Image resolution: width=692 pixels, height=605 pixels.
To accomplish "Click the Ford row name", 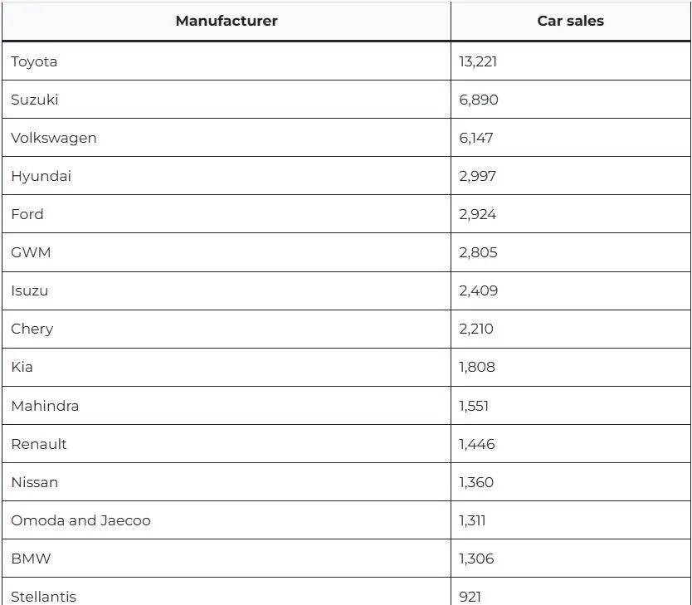I will point(27,214).
